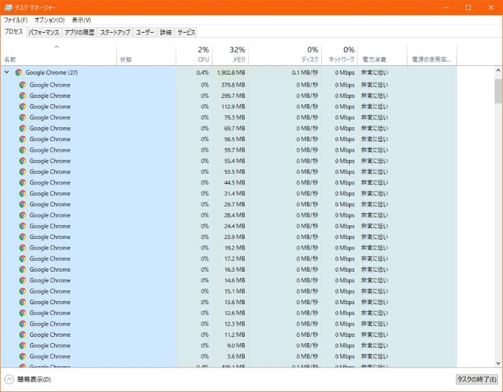Click Chrome icon in the 59.7 MB row
This screenshot has height=392, width=503.
coord(23,150)
